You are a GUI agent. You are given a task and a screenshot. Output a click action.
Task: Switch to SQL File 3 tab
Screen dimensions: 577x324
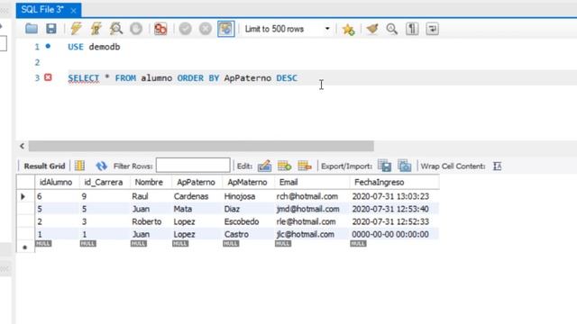[x=42, y=10]
